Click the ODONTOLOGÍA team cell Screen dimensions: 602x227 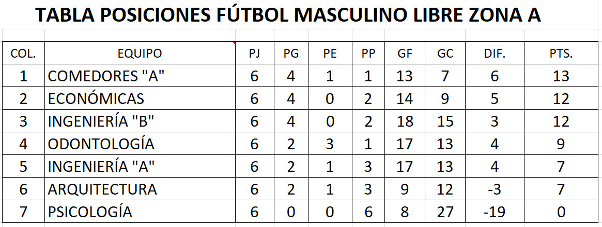tap(140, 144)
